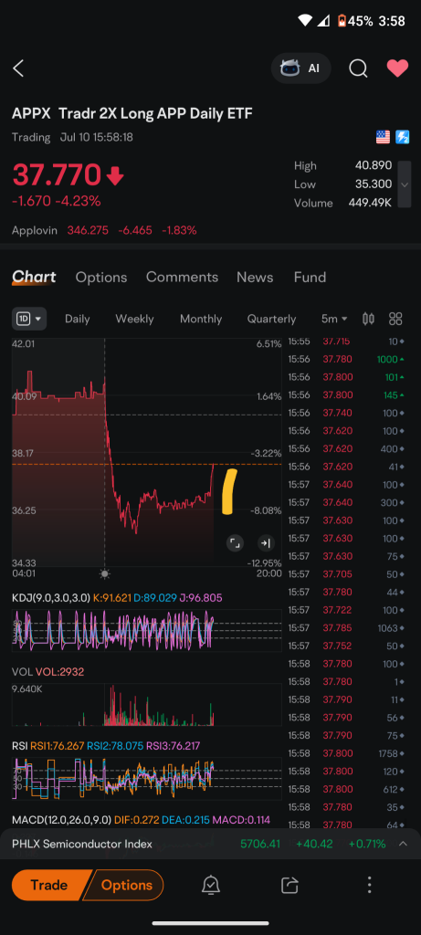Open the AI assistant

coord(300,68)
